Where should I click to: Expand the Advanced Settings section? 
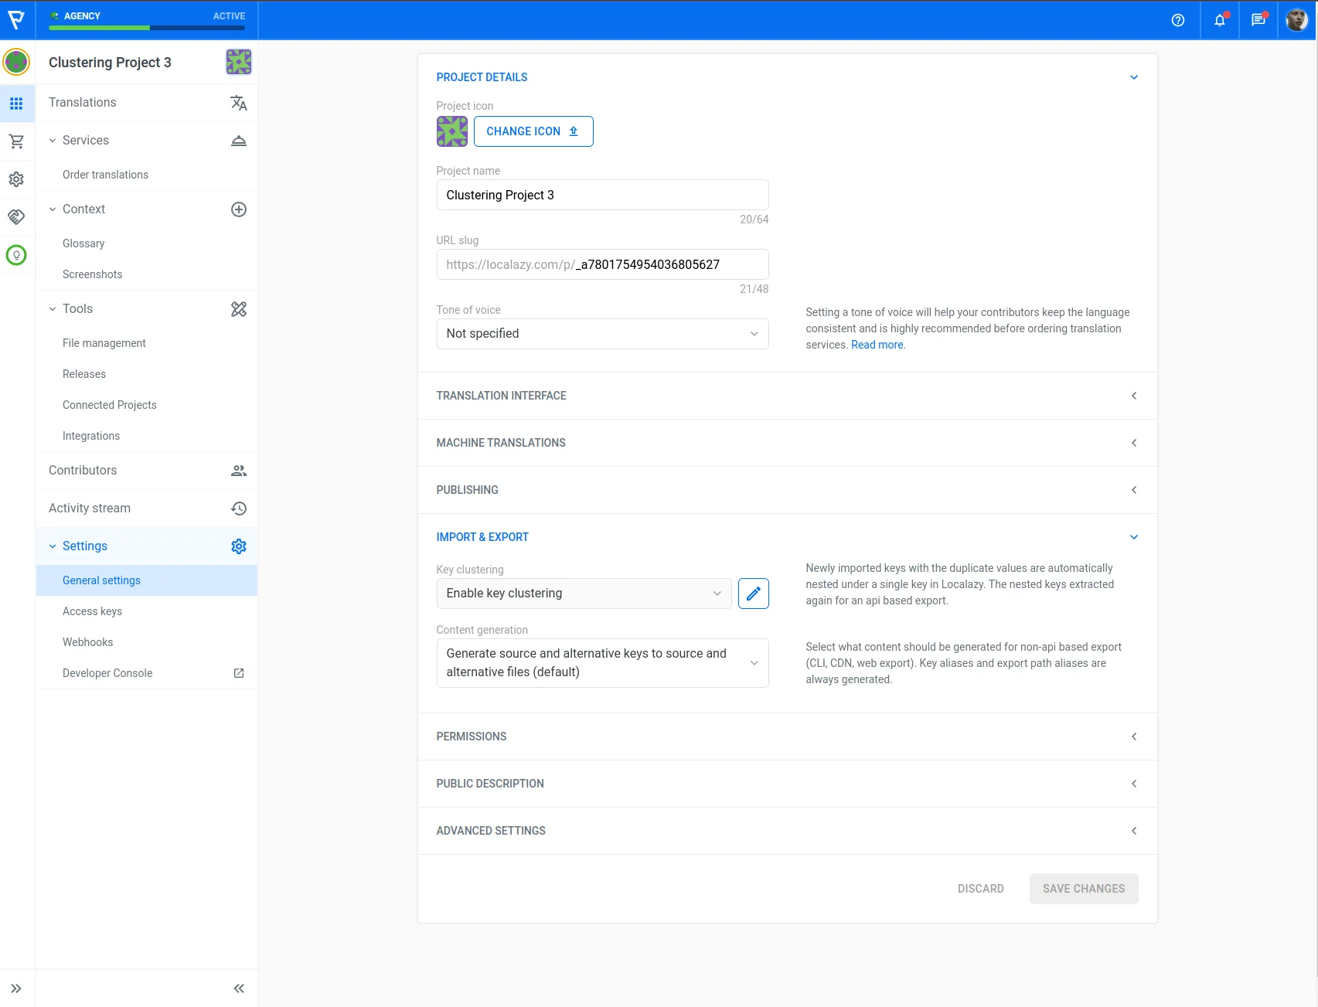pos(787,831)
